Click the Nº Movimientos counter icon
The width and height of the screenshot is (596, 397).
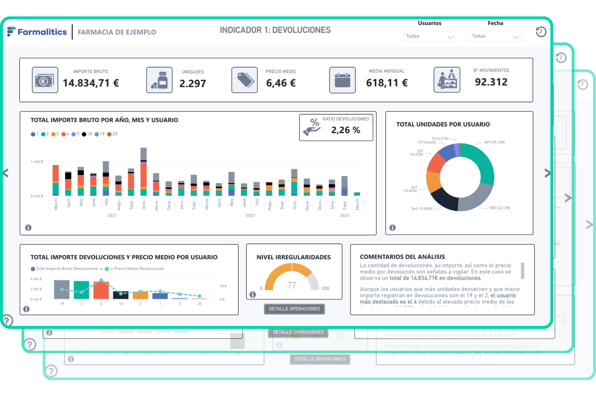[x=447, y=80]
